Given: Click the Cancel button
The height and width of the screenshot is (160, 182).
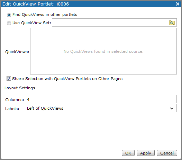Looking at the screenshot, I should tap(167, 153).
